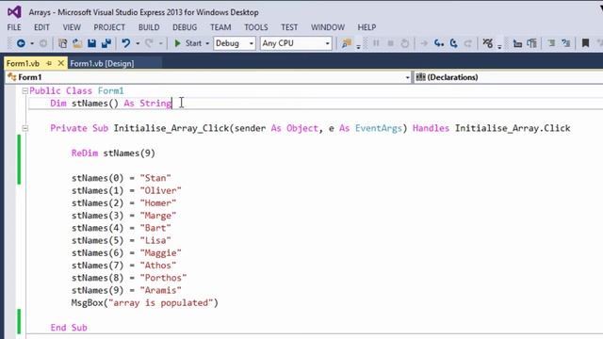Click the Pause (Break All) debug icon
603x339 pixels.
point(376,43)
